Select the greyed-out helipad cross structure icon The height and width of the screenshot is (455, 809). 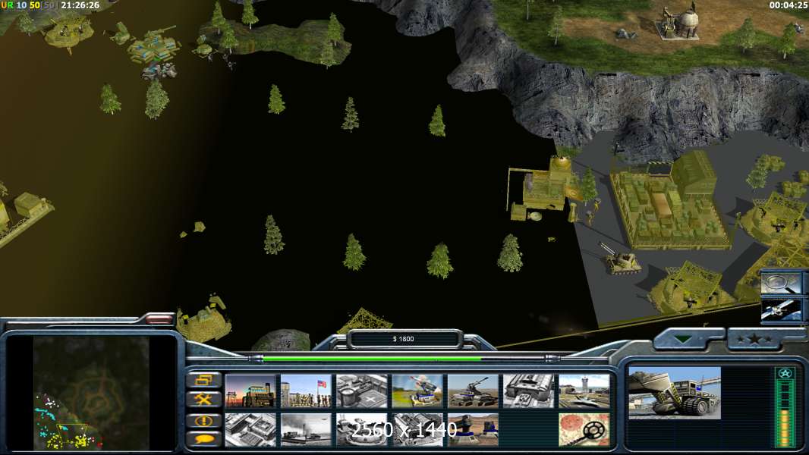(x=362, y=391)
